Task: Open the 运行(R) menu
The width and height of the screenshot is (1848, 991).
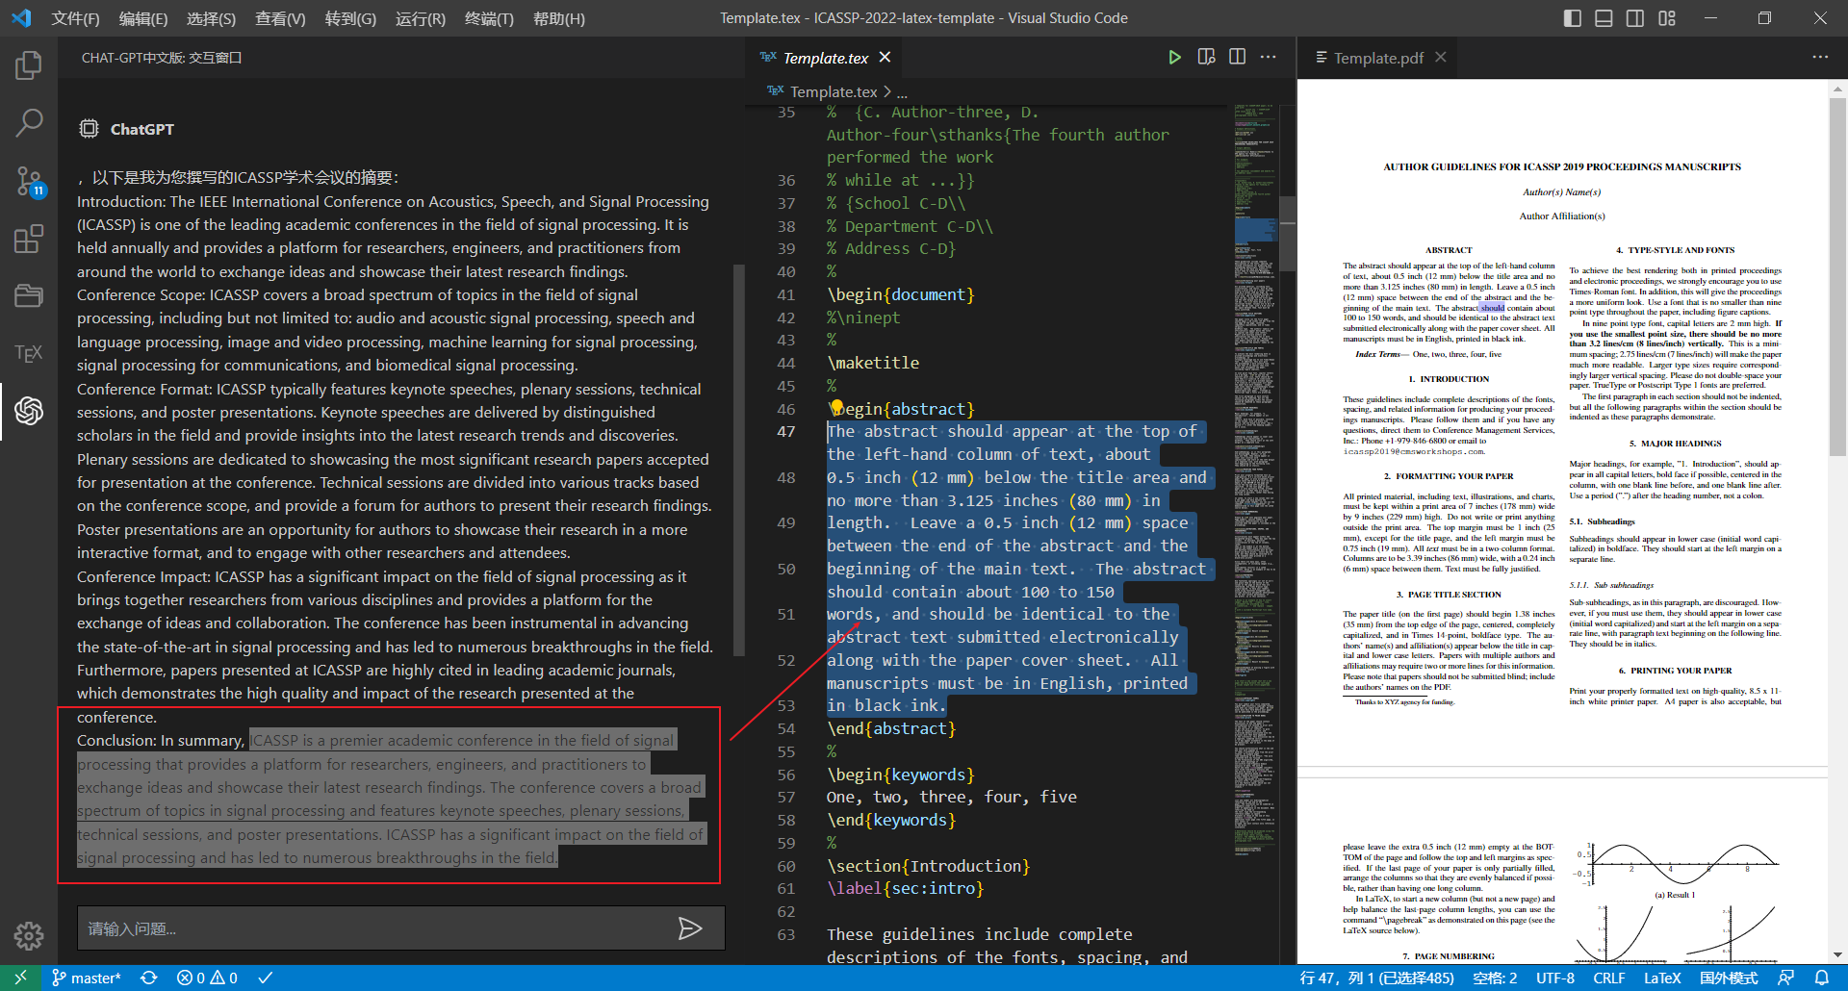Action: coord(421,18)
